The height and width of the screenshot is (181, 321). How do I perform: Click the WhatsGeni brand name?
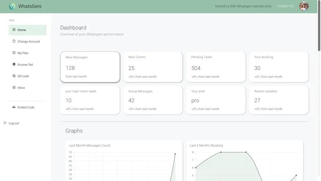tap(30, 6)
